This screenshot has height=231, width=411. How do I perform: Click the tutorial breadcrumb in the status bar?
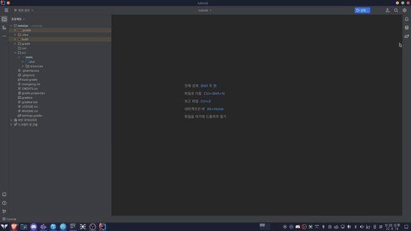pos(10,219)
